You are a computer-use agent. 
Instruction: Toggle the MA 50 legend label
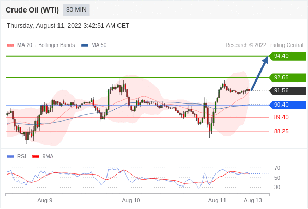99,45
